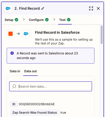Click the Zap Search Was Found Status label
The image size is (105, 117).
34,112
